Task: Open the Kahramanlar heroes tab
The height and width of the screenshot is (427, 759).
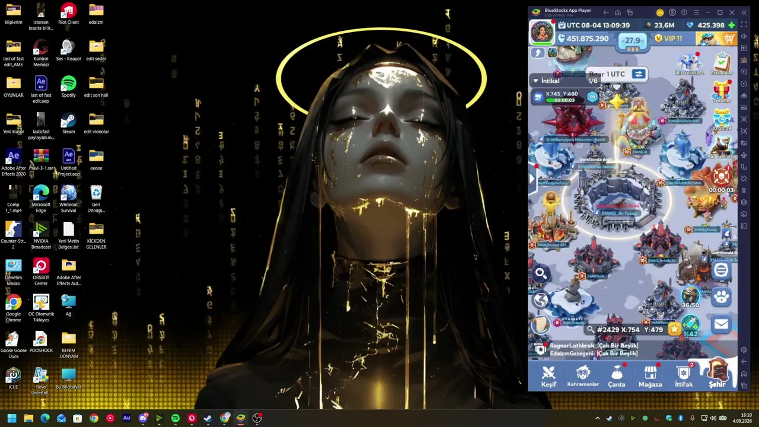Action: click(583, 376)
